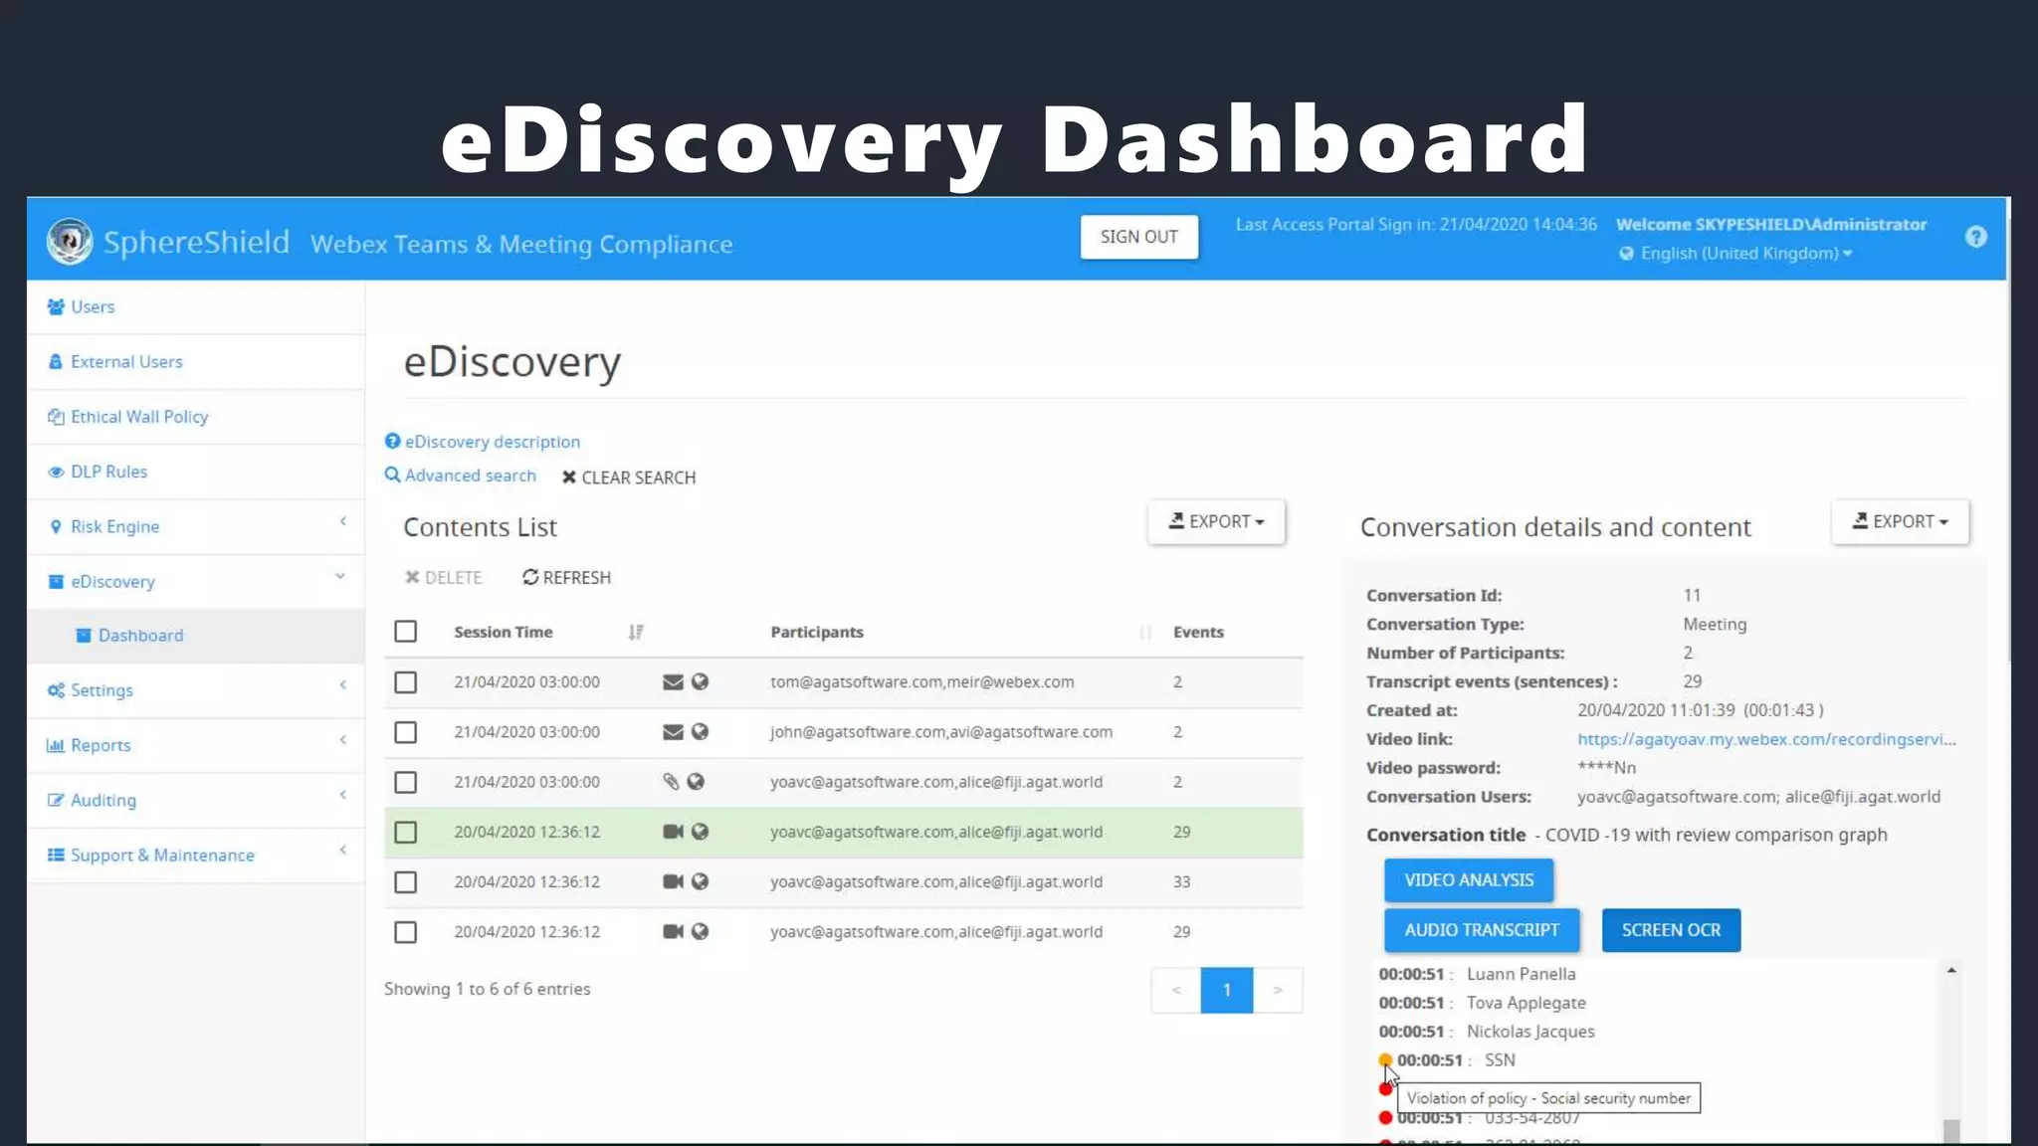
Task: Click REFRESH above the contents table
Action: (566, 578)
